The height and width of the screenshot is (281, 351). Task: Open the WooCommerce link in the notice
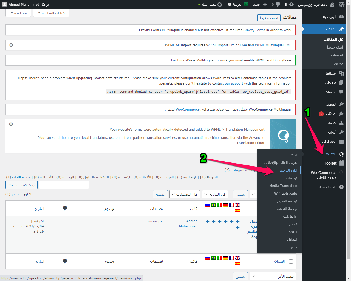pos(188,109)
